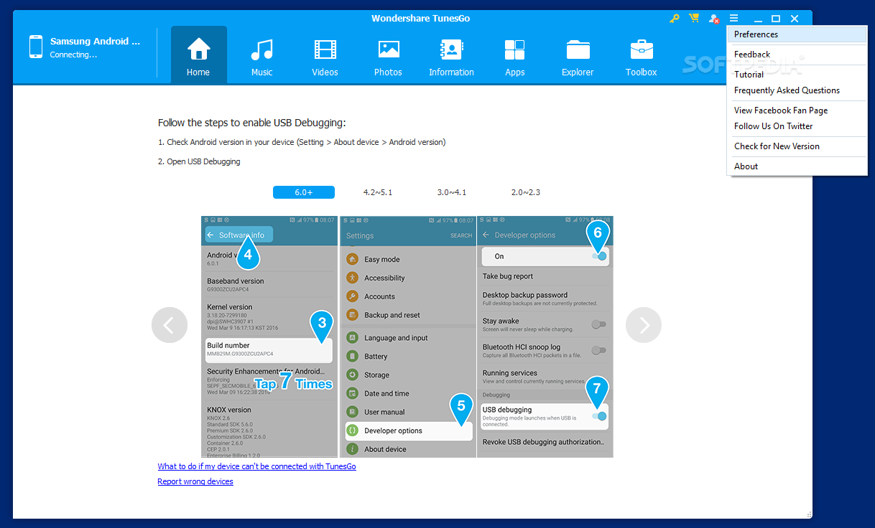
Task: Select the 2.0~2.3 version tab
Action: pyautogui.click(x=526, y=192)
